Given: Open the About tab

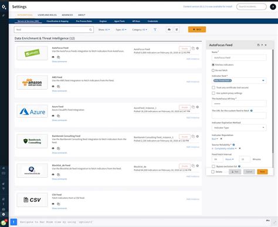Looking at the screenshot, I should 82,15.
